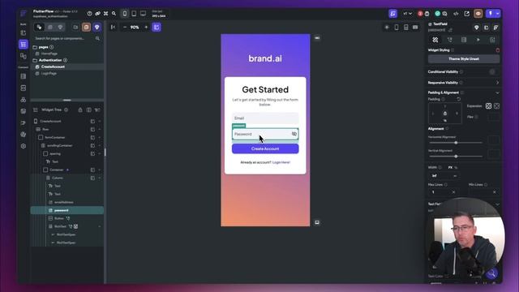Open the Properties tab in right panel

pyautogui.click(x=435, y=40)
